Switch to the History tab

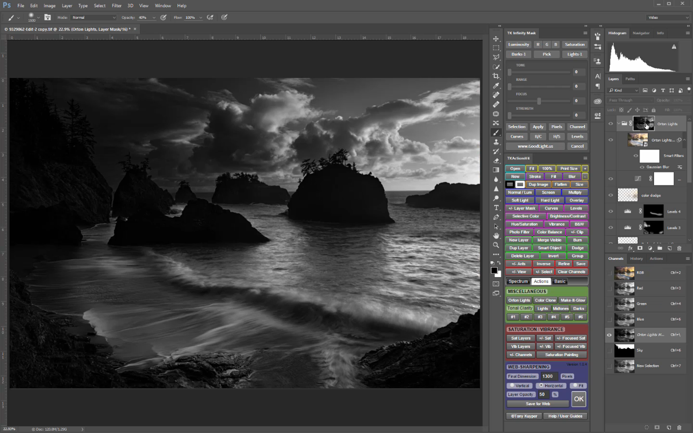click(636, 259)
